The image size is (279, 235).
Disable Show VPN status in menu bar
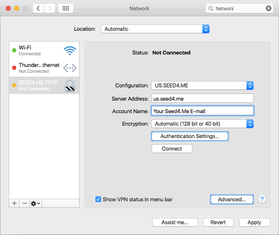pyautogui.click(x=98, y=199)
